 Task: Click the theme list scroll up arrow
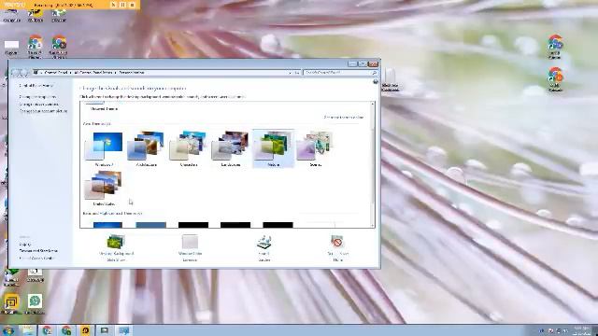(x=373, y=104)
